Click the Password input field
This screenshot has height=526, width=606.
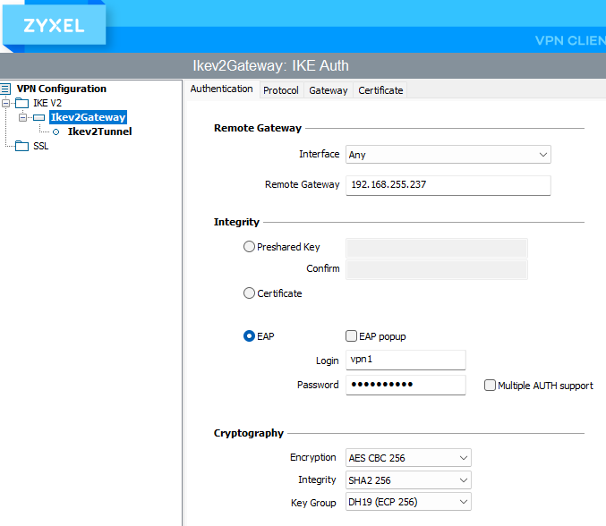click(405, 385)
